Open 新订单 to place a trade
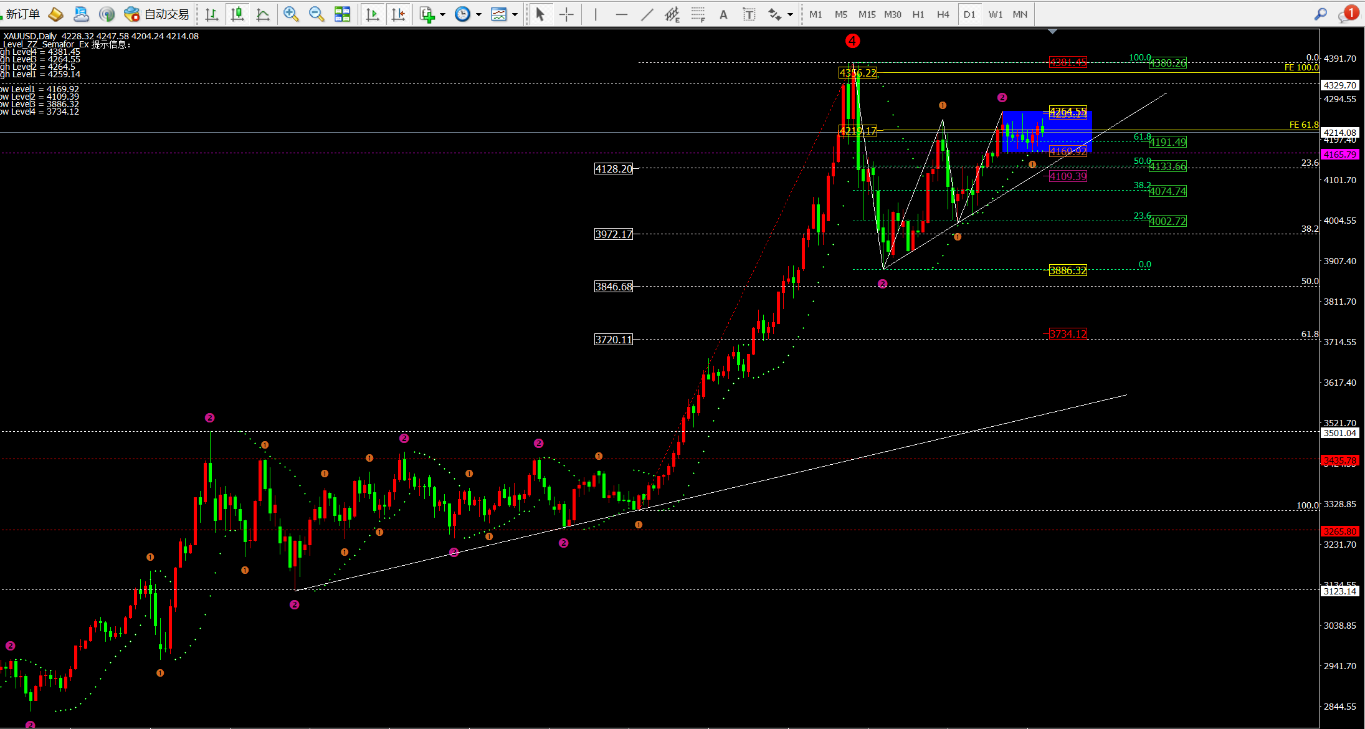 [22, 14]
